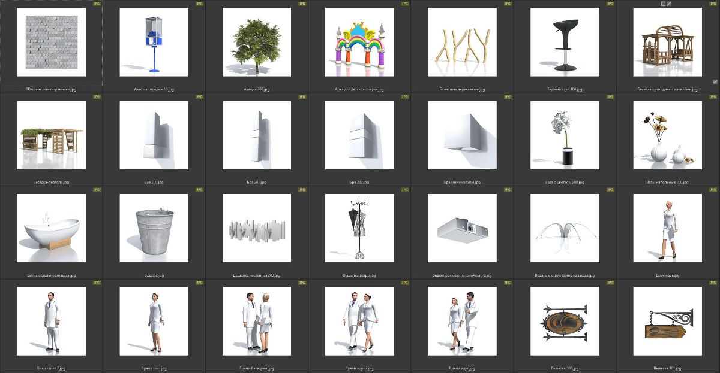Click JPG badge on the bucket thumbnail
This screenshot has height=373, width=720.
click(x=200, y=190)
